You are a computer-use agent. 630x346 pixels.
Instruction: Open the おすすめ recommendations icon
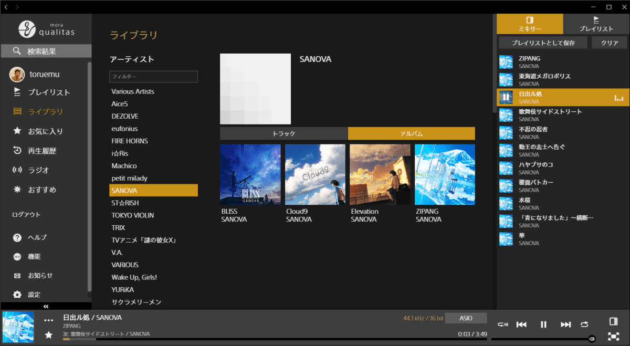tap(17, 190)
